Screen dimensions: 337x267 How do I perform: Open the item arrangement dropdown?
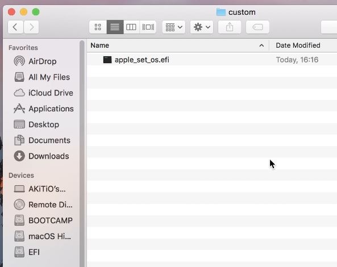(174, 27)
